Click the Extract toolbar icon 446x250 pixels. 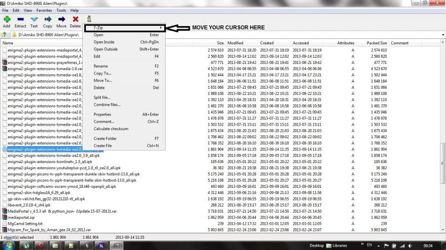pos(20,19)
